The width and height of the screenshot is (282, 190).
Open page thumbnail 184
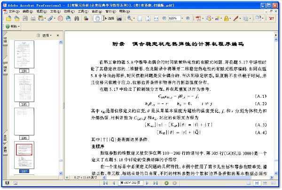[x=24, y=55]
